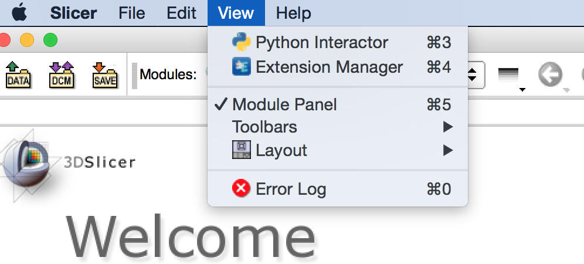Click the Load Data toolbar icon

coord(18,75)
